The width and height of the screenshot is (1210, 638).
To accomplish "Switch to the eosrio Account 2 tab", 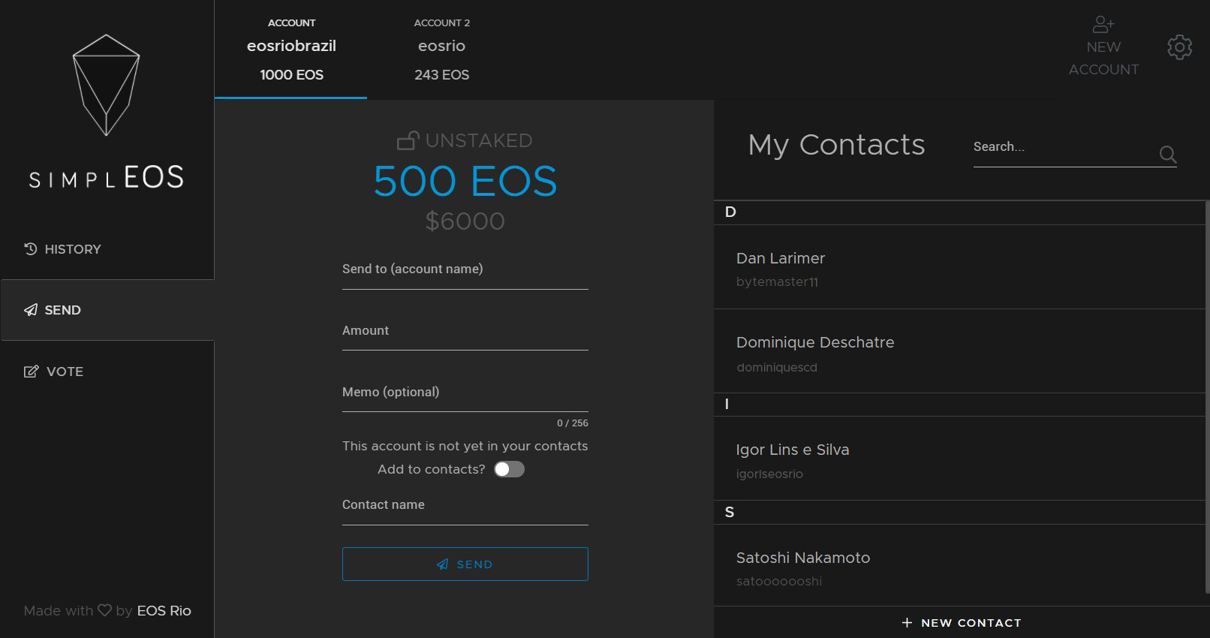I will [441, 50].
